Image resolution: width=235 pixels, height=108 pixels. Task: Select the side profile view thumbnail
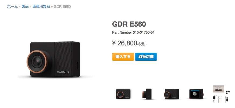click(x=147, y=94)
